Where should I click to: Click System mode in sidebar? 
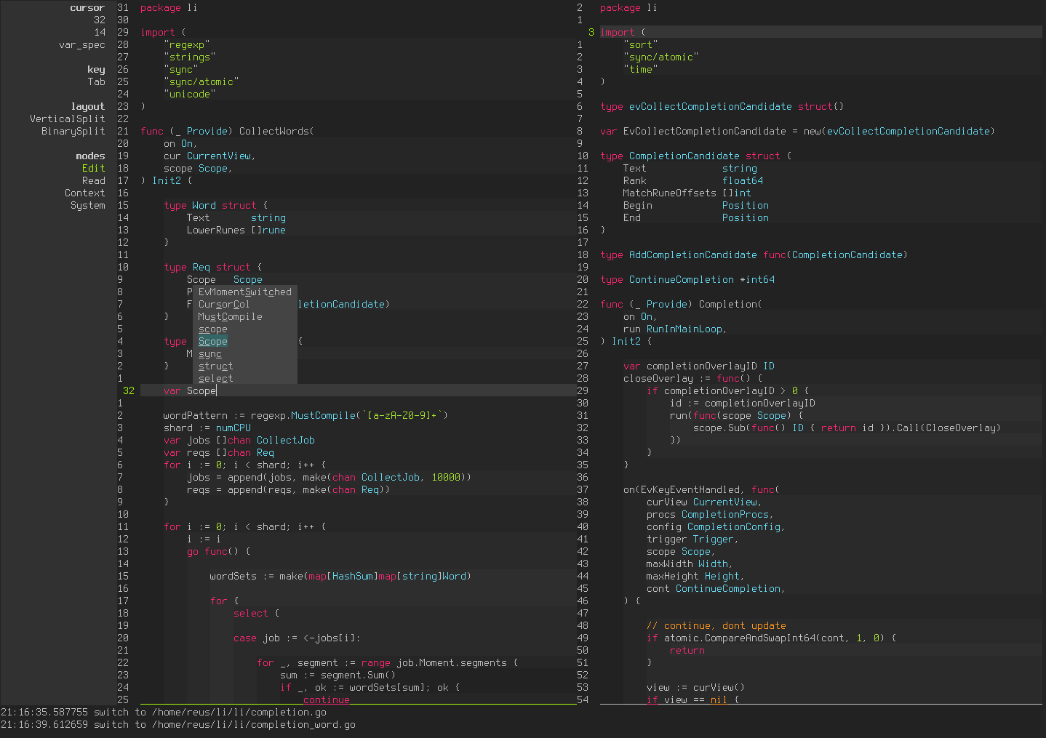pos(87,205)
